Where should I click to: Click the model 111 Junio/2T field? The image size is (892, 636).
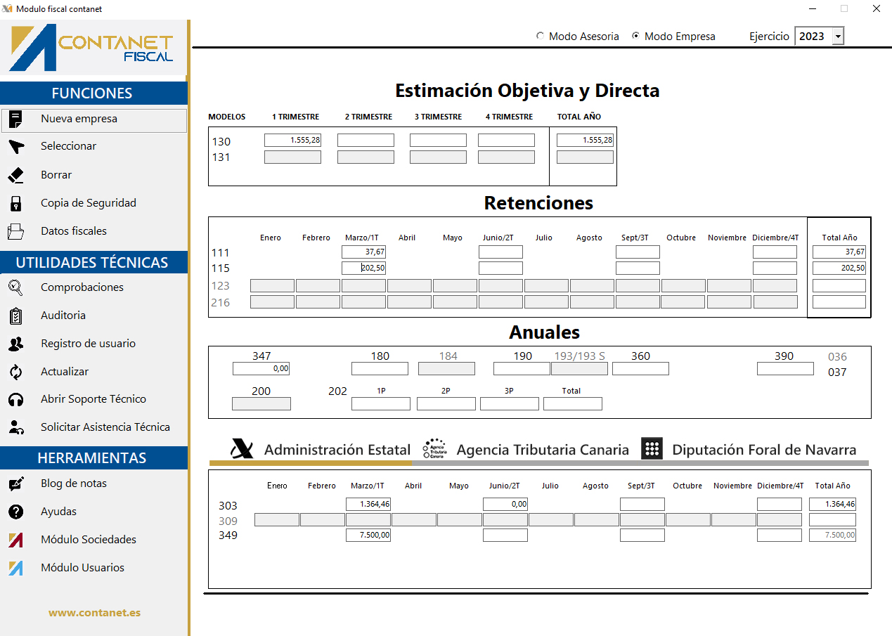pos(500,252)
